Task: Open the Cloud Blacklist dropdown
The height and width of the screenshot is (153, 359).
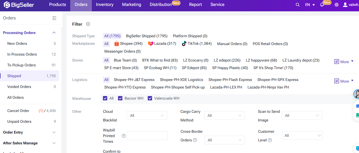Action: pyautogui.click(x=147, y=115)
